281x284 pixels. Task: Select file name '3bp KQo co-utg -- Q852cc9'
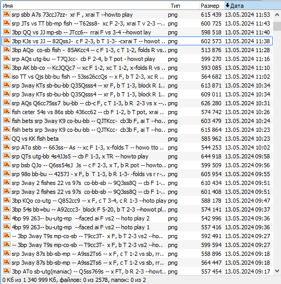click(x=89, y=201)
